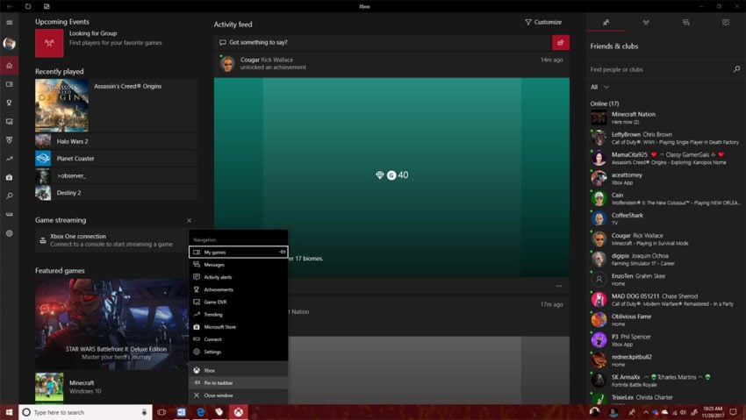Image resolution: width=746 pixels, height=420 pixels.
Task: Click the Got something to say field
Action: 383,43
